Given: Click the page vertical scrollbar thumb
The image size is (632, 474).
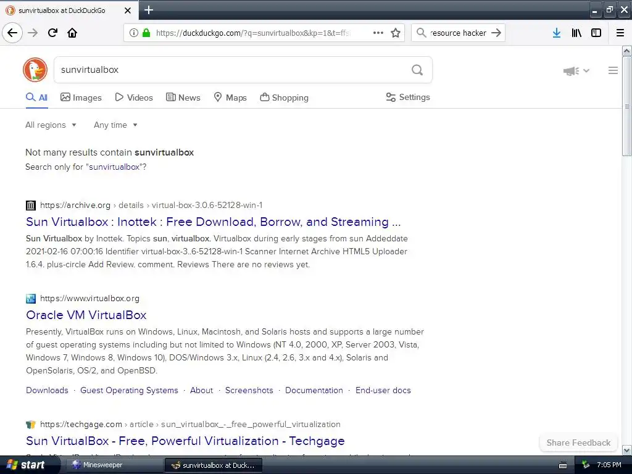Looking at the screenshot, I should (626, 106).
